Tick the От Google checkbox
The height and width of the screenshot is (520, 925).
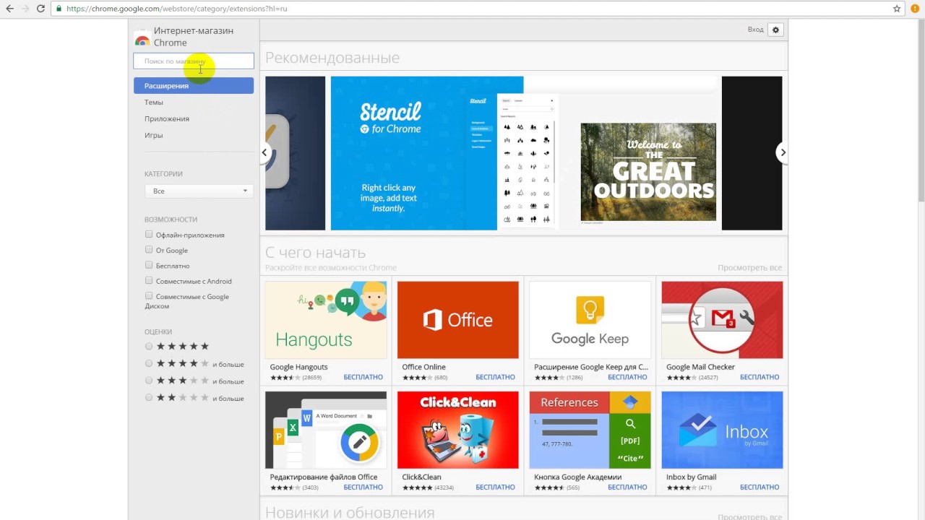pos(149,249)
